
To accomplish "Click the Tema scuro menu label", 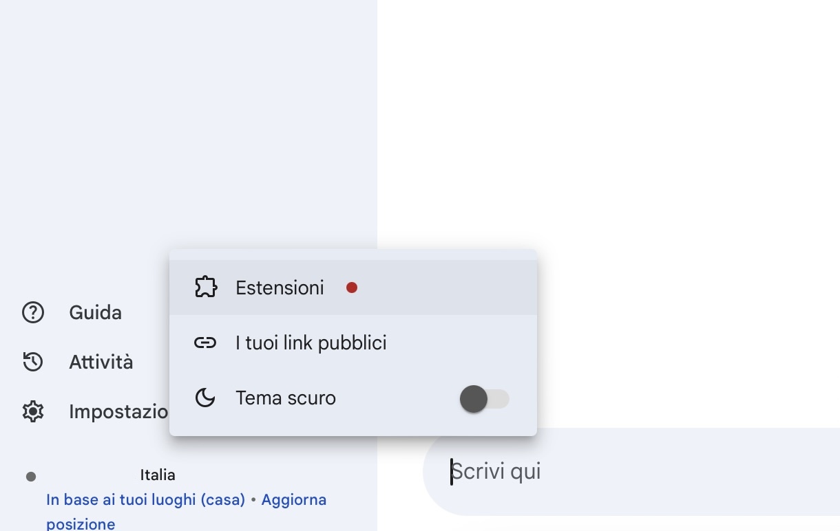I will 286,398.
